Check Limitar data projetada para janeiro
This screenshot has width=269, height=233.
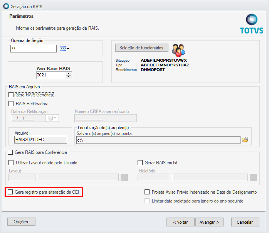pos(147,201)
